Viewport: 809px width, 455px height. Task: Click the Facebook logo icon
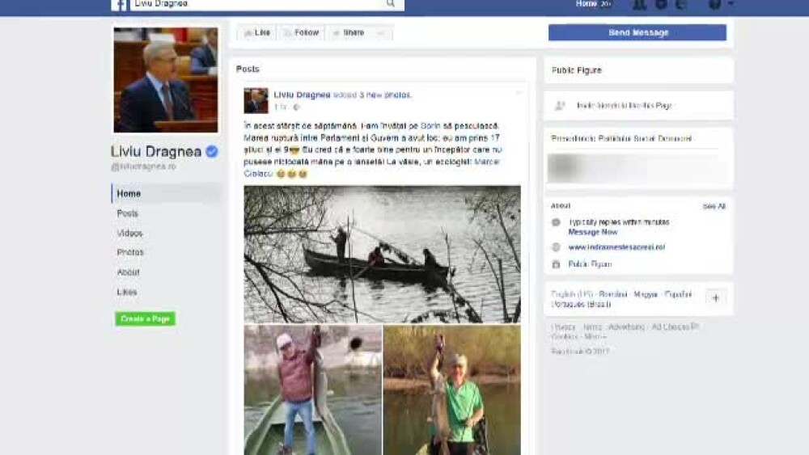click(x=119, y=5)
